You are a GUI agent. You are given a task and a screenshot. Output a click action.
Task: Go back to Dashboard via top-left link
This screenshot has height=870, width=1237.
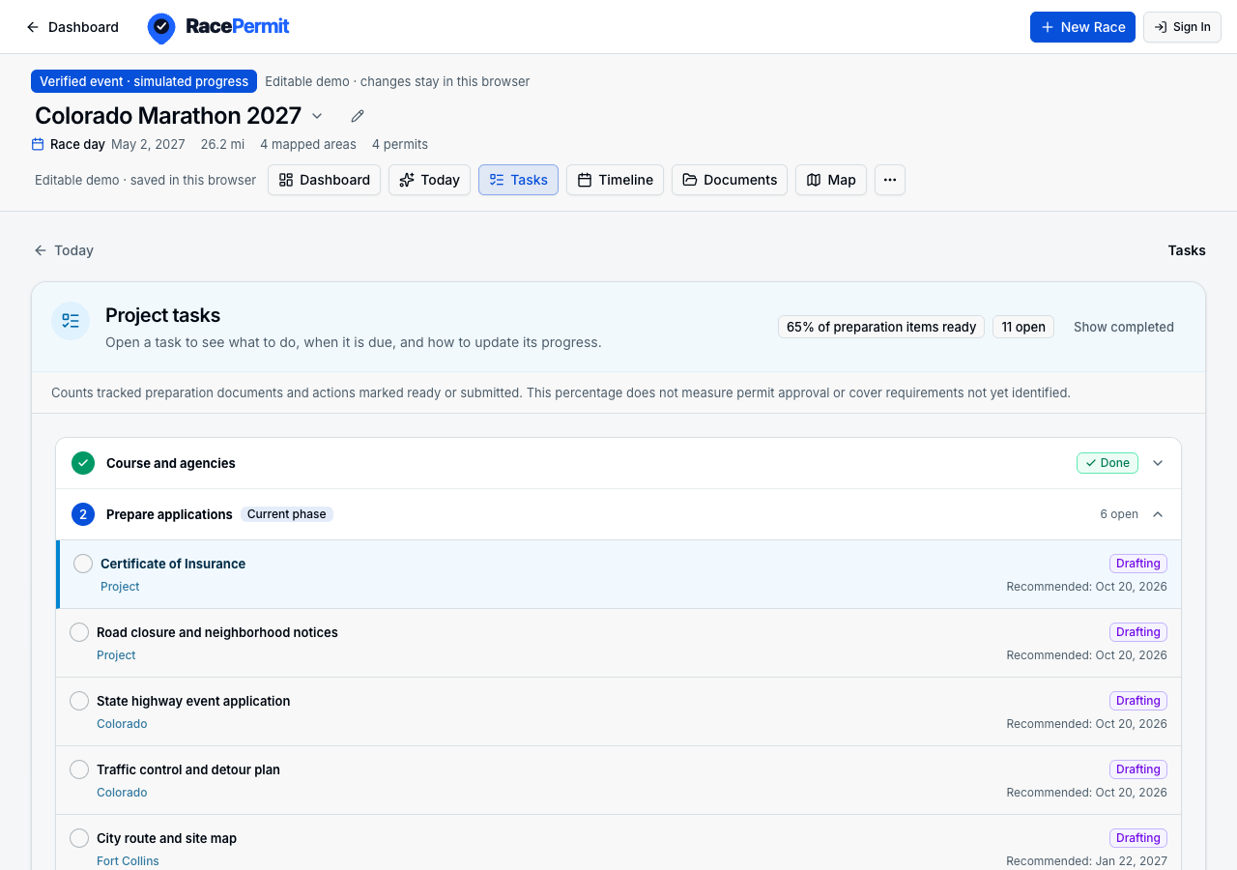pos(72,27)
